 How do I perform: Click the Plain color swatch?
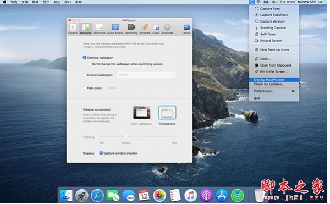point(112,88)
